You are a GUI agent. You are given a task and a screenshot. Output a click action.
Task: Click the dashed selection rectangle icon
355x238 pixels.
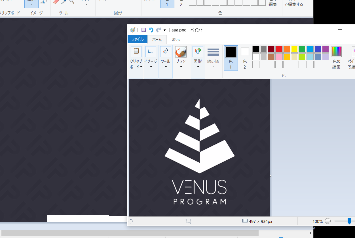pyautogui.click(x=151, y=51)
